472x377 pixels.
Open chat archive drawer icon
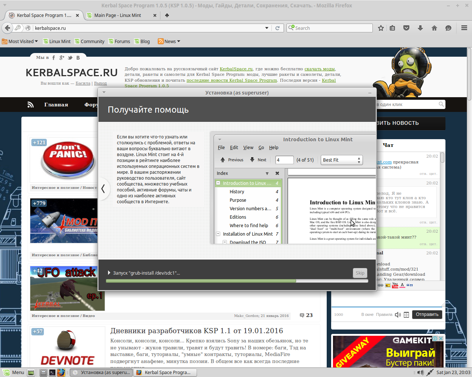point(406,315)
